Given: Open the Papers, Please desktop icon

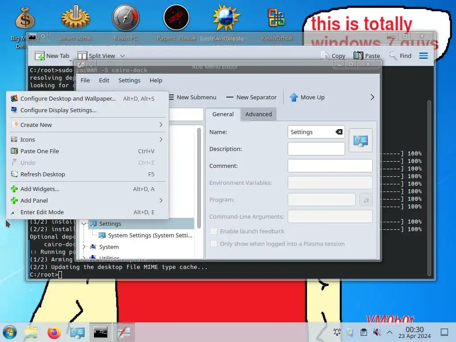Looking at the screenshot, I should click(x=176, y=17).
